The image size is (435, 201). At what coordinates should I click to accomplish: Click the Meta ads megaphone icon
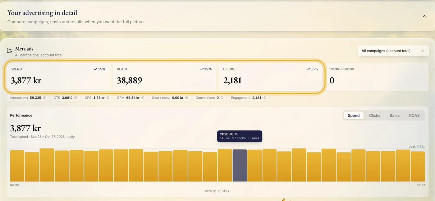(x=10, y=51)
